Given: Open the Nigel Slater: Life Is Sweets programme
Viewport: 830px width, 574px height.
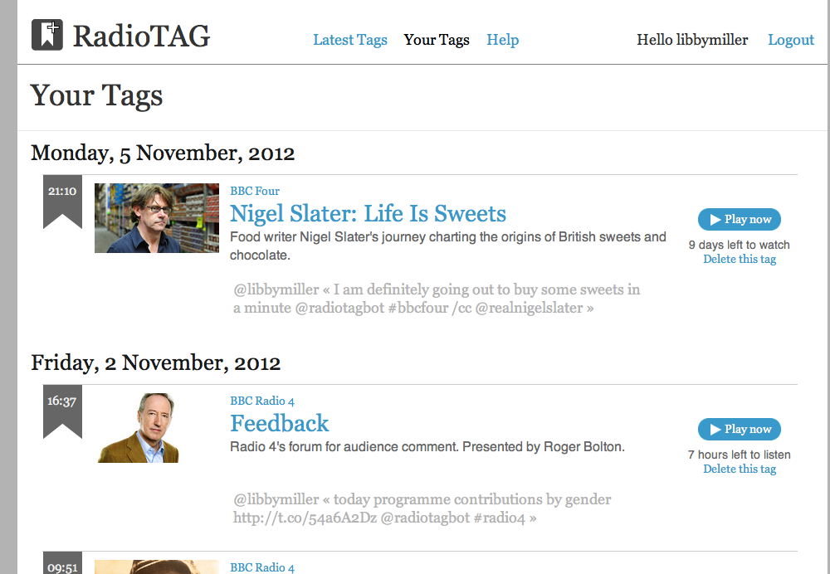Looking at the screenshot, I should pyautogui.click(x=368, y=213).
